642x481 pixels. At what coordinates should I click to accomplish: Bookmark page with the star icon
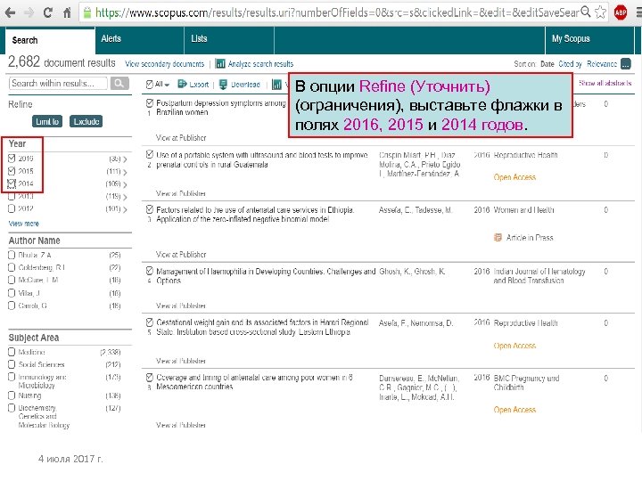[600, 12]
